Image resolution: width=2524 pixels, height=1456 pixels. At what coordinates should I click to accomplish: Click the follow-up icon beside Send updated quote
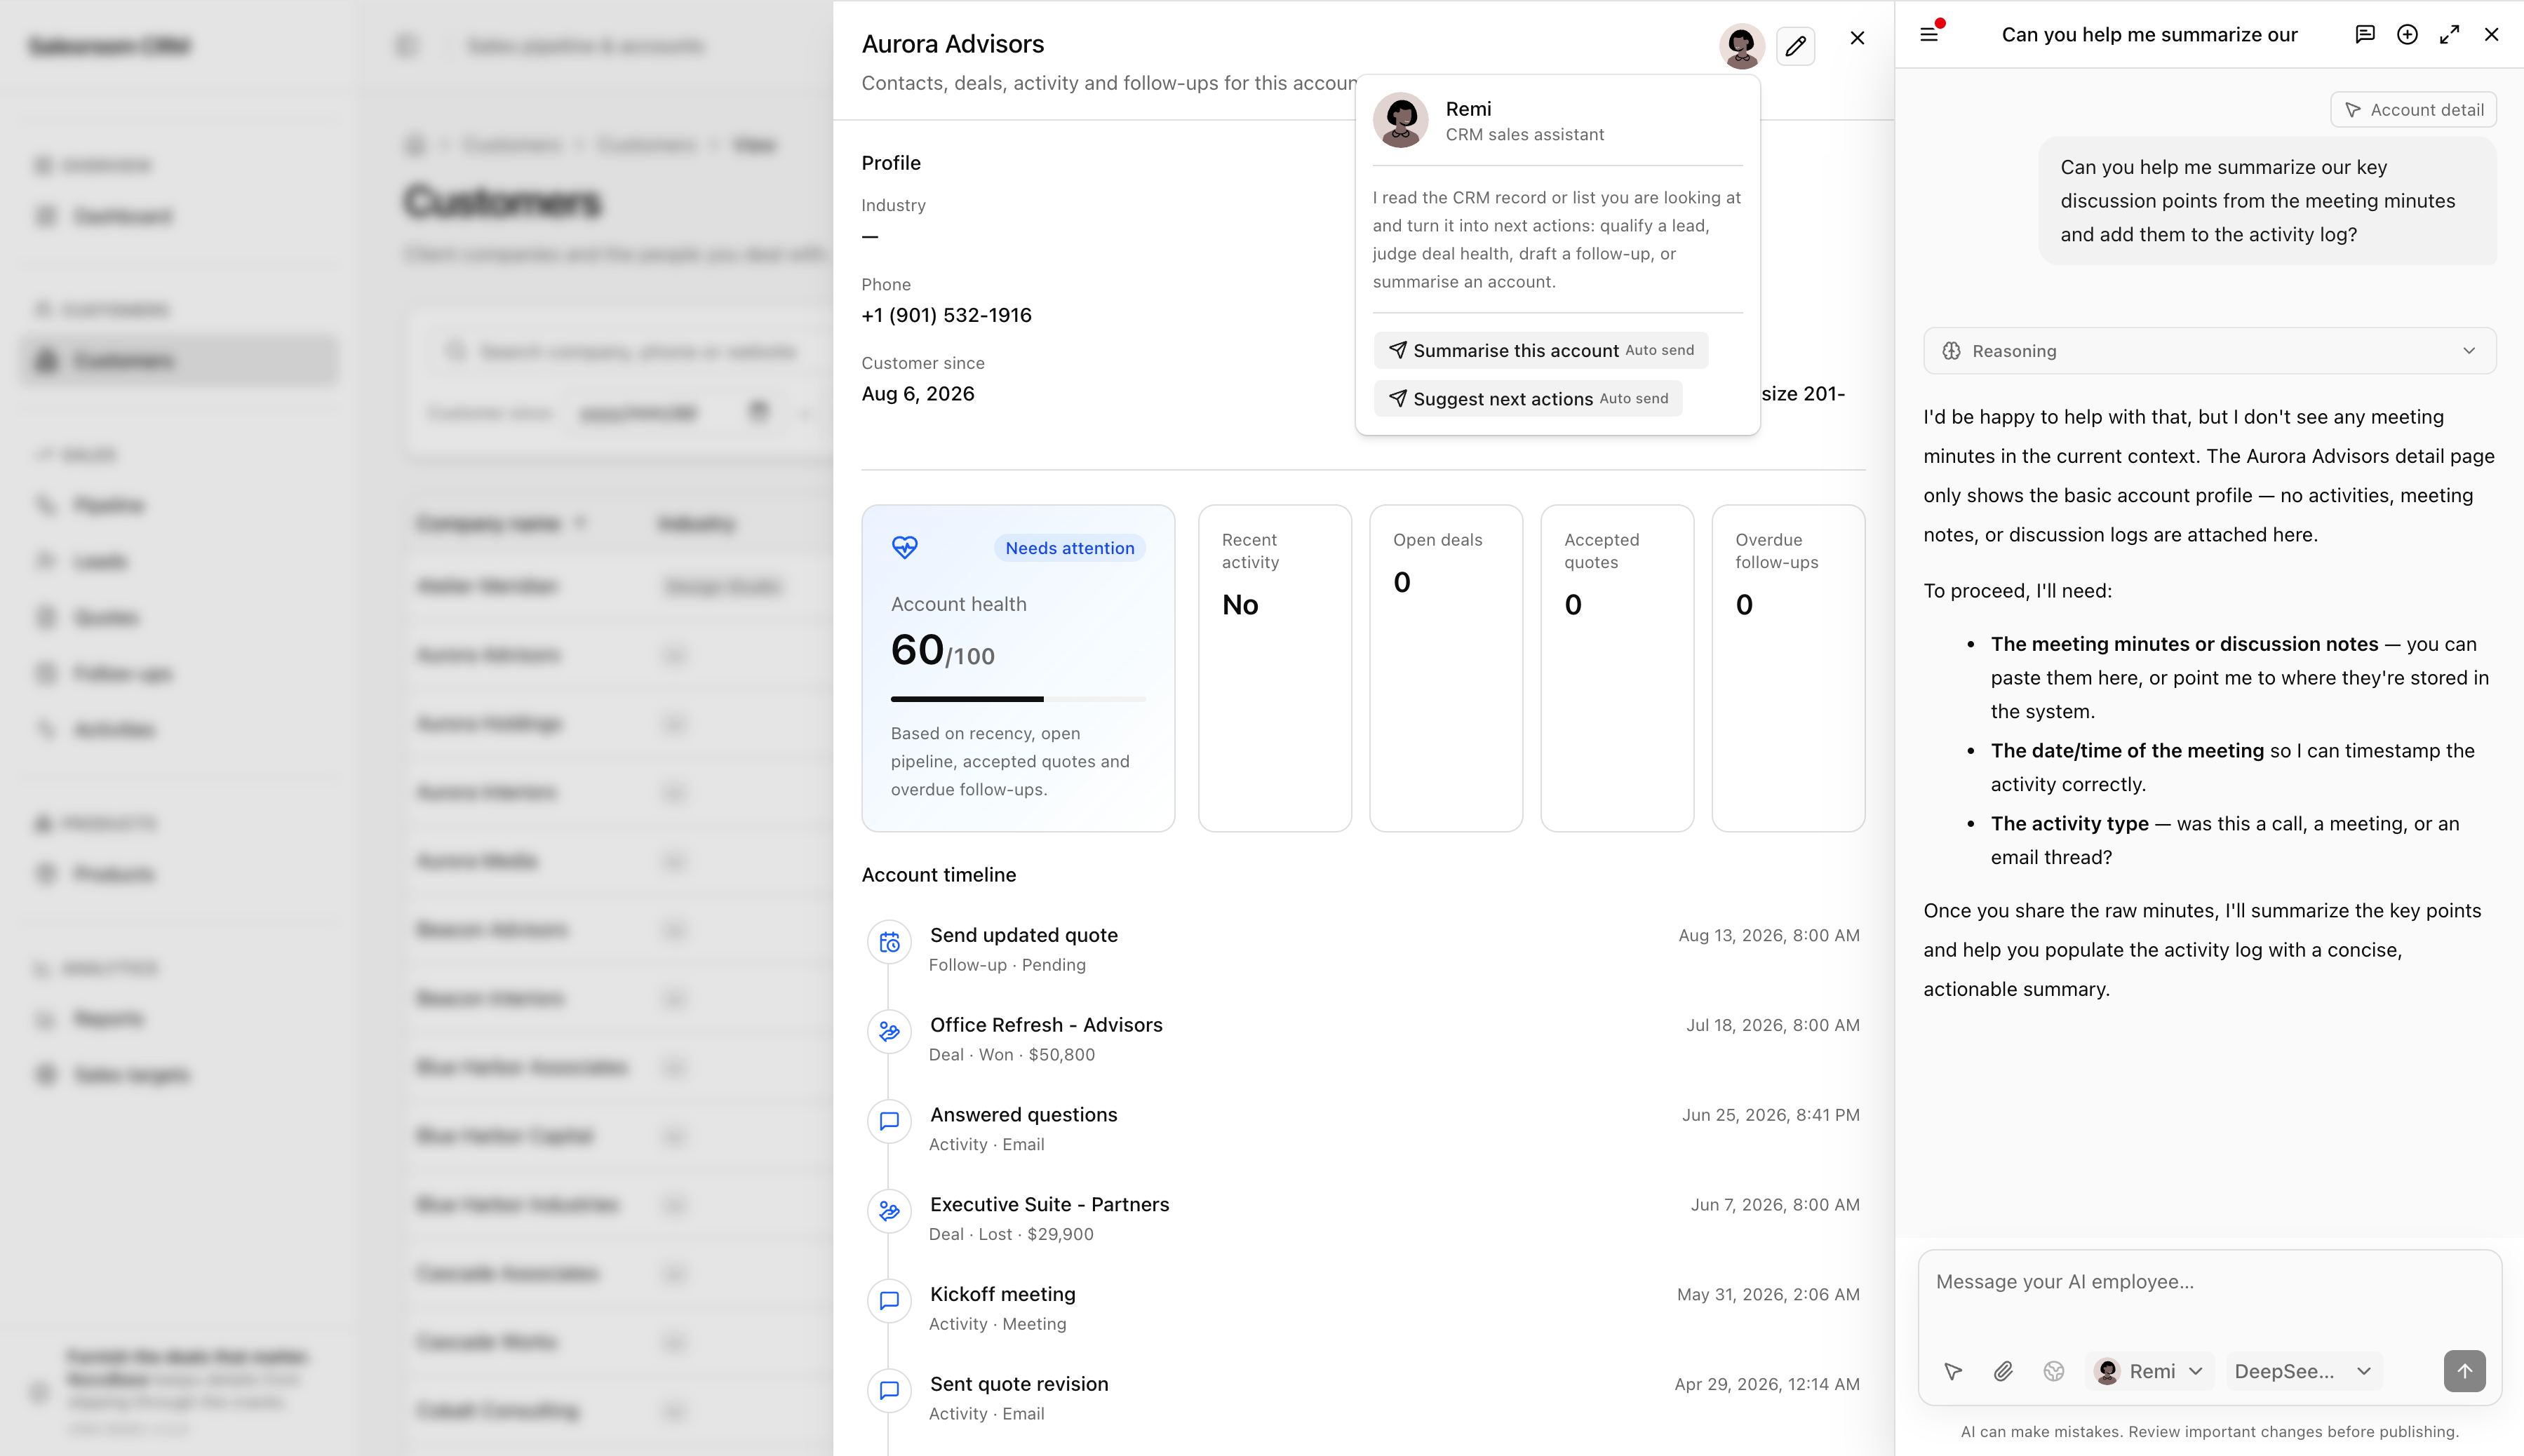pyautogui.click(x=889, y=942)
